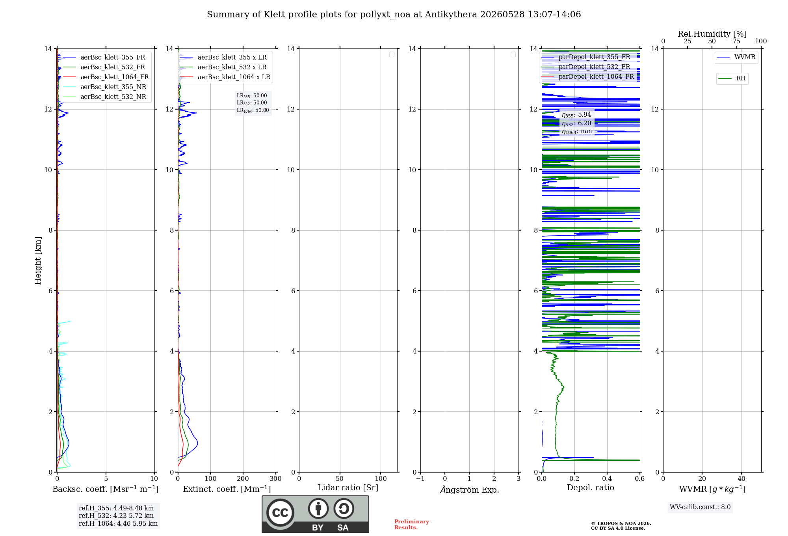Click the plot title Summary of Klett profile plots
Image resolution: width=788 pixels, height=536 pixels.
[x=394, y=15]
